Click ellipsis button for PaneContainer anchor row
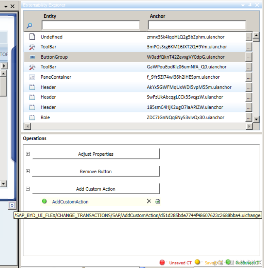Image resolution: width=264 pixels, height=268 pixels. 249,77
